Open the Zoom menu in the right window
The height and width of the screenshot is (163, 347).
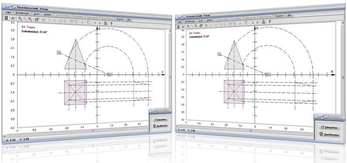point(201,21)
